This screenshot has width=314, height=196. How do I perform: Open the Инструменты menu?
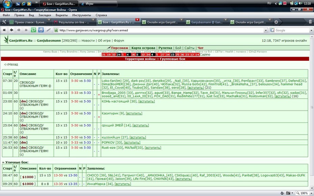[81, 15]
